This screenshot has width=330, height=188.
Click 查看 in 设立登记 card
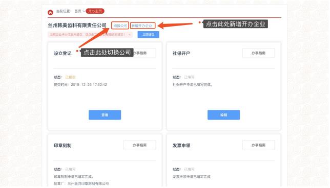(x=105, y=115)
